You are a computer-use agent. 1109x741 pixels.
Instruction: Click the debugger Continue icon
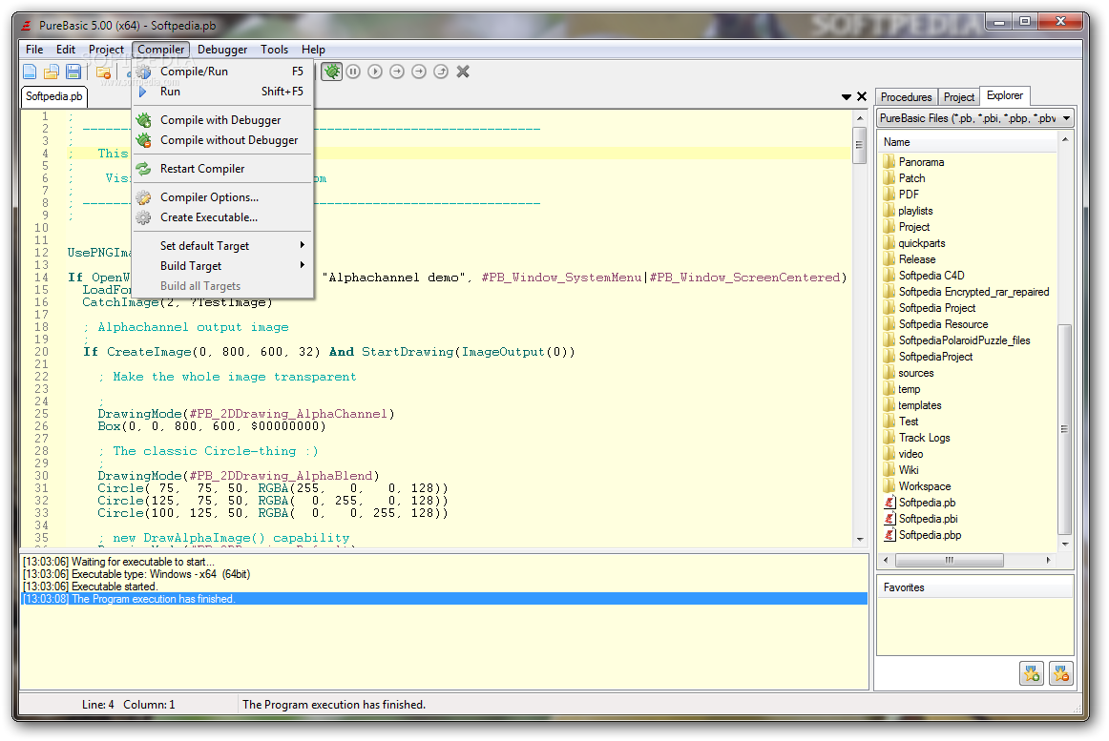376,72
